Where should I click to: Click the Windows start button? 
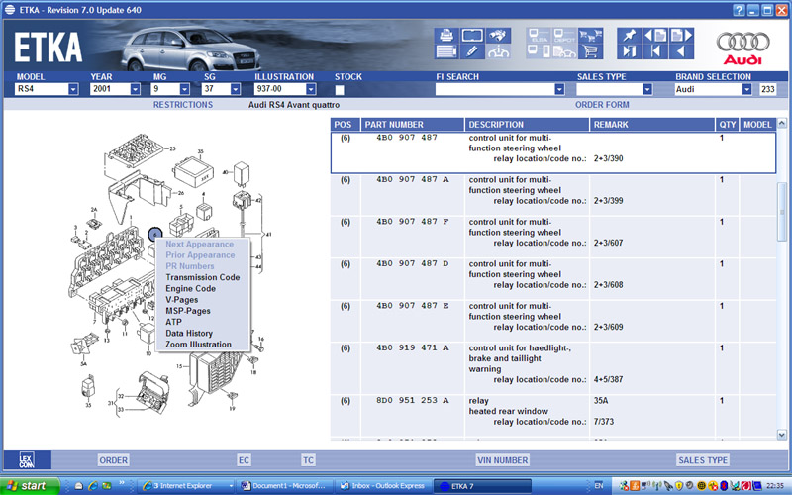[30, 486]
